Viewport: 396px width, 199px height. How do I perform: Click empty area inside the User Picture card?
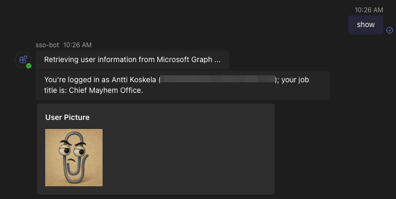tap(188, 157)
